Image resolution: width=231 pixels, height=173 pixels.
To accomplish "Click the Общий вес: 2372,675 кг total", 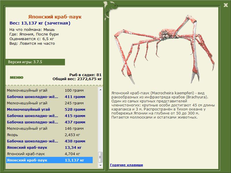I will tap(77, 79).
